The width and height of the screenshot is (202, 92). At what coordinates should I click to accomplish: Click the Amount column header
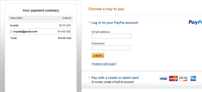point(67,18)
